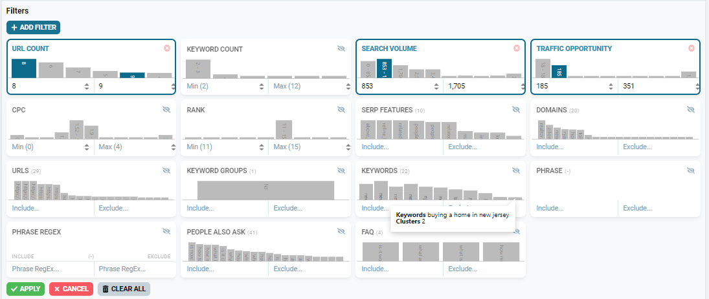Viewport: 709px width, 299px height.
Task: Adjust Rank Min (11) stepper
Action: pos(262,147)
